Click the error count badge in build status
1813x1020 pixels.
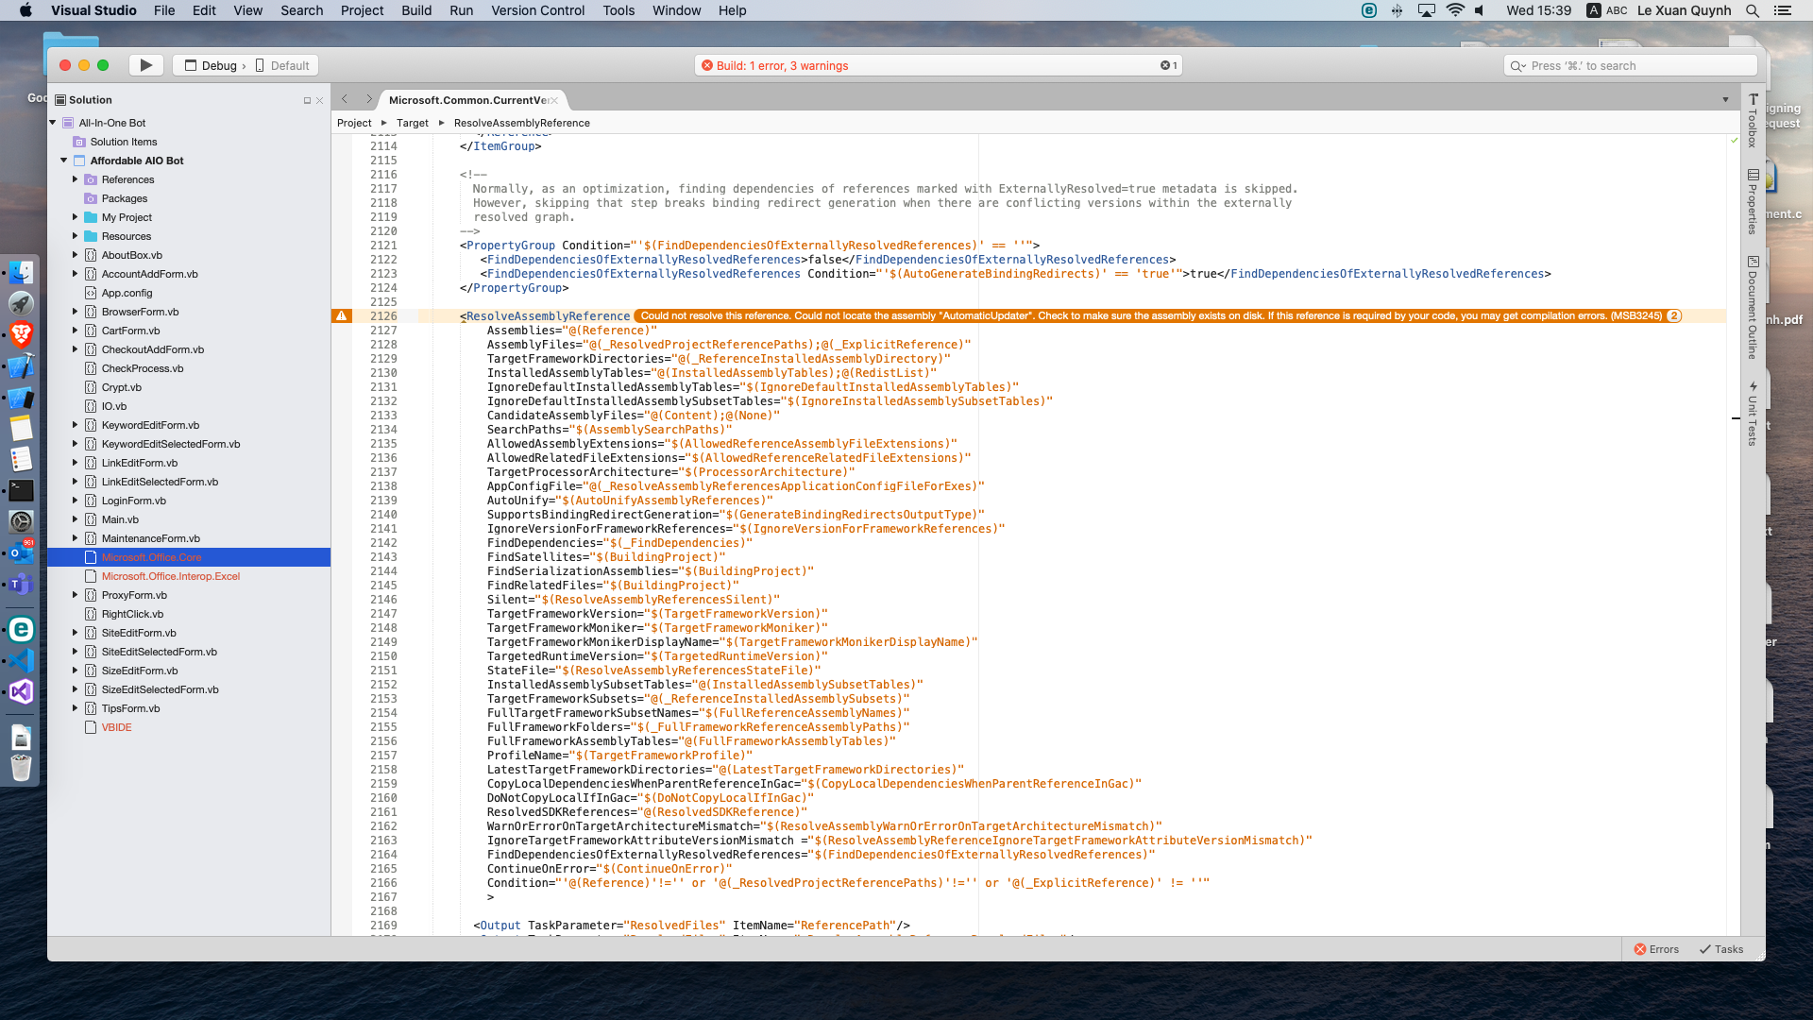pos(1169,65)
